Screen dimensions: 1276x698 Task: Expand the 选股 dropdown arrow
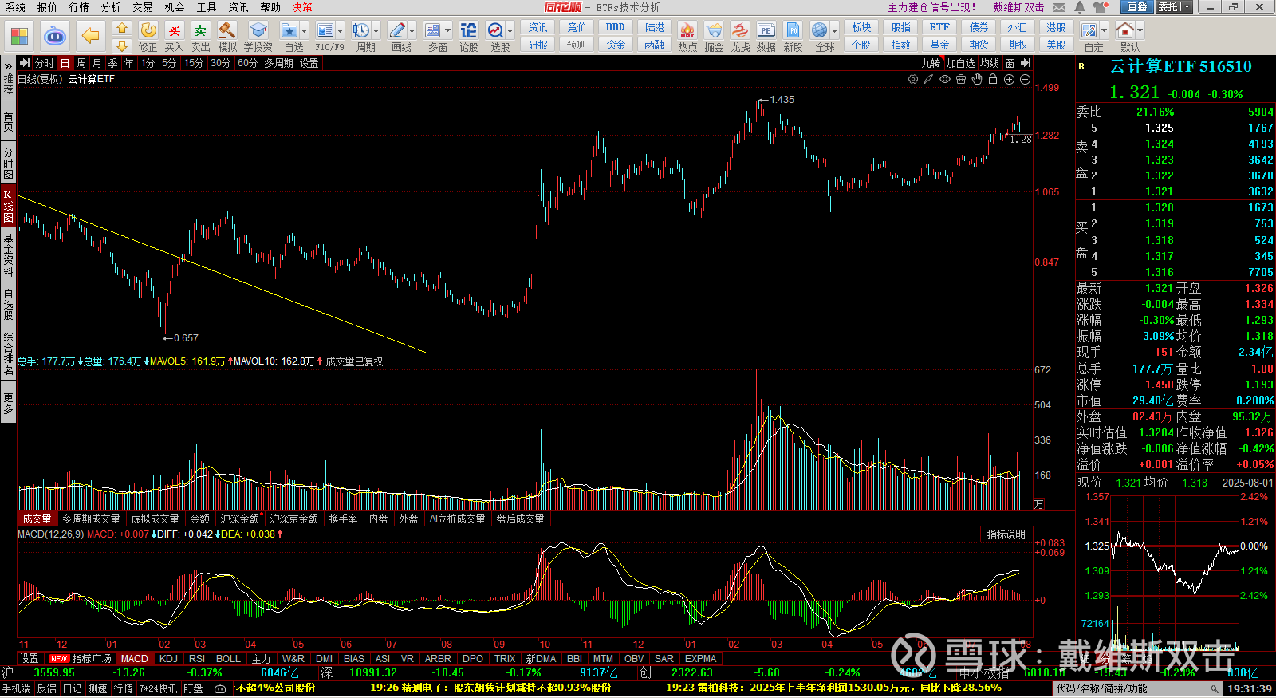[x=510, y=32]
